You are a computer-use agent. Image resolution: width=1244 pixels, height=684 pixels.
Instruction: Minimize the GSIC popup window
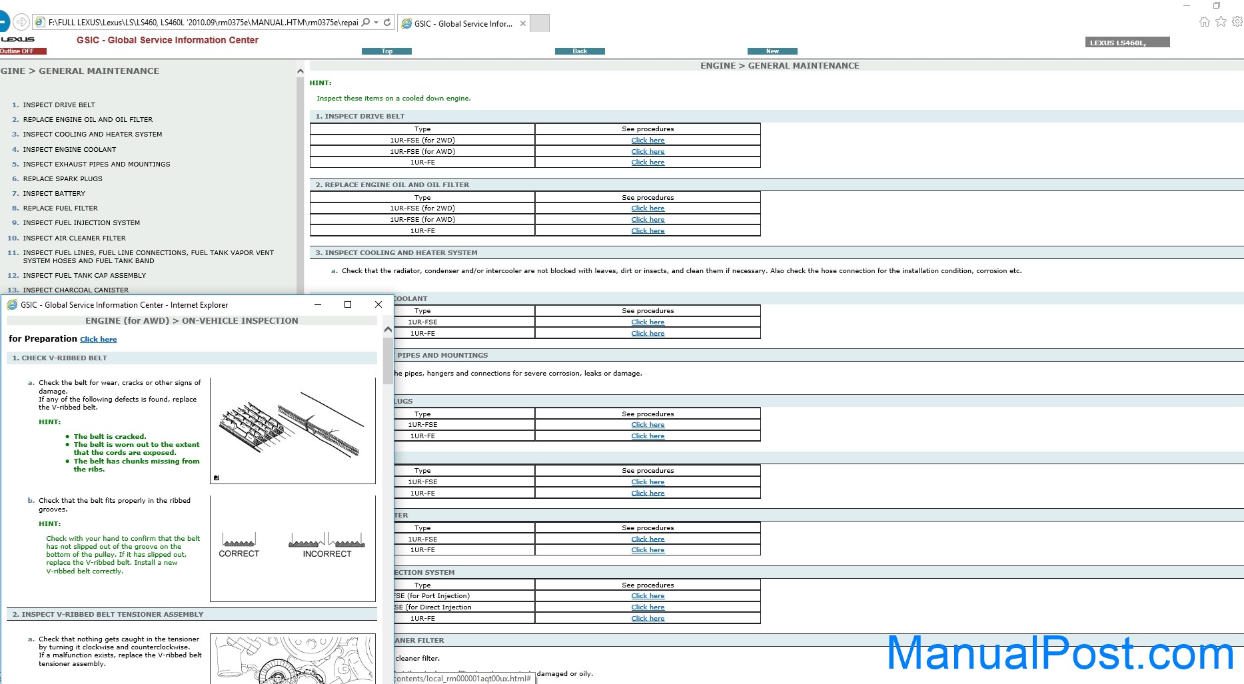[x=318, y=304]
